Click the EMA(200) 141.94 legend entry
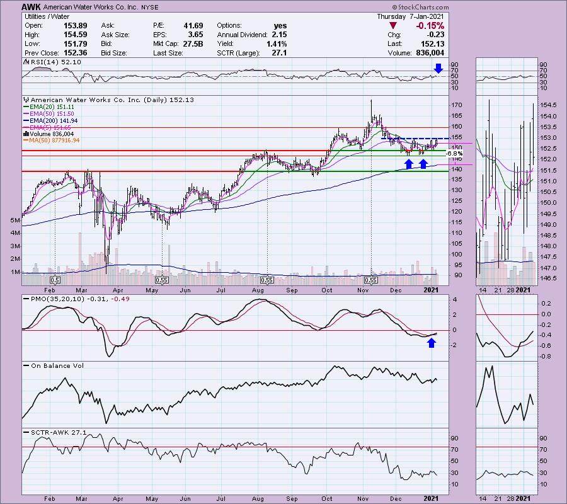This screenshot has height=504, width=567. (x=50, y=121)
